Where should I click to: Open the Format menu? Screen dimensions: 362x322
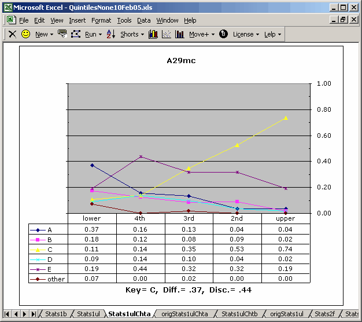101,20
